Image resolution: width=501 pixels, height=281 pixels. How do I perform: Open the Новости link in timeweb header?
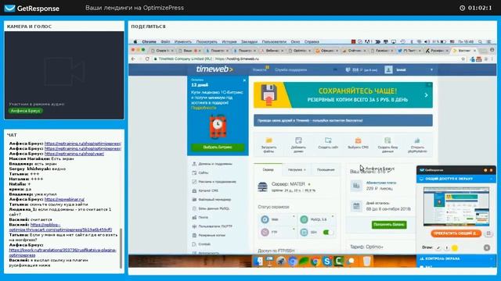259,69
